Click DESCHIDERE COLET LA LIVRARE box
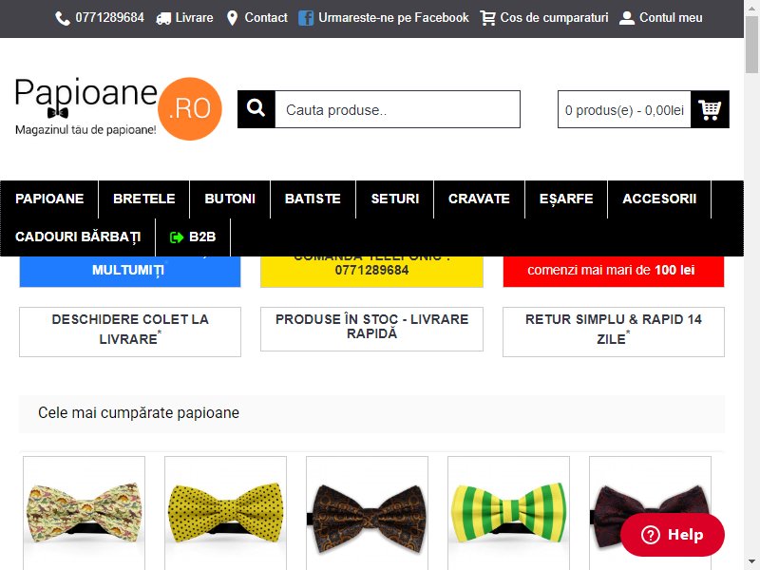 [130, 332]
